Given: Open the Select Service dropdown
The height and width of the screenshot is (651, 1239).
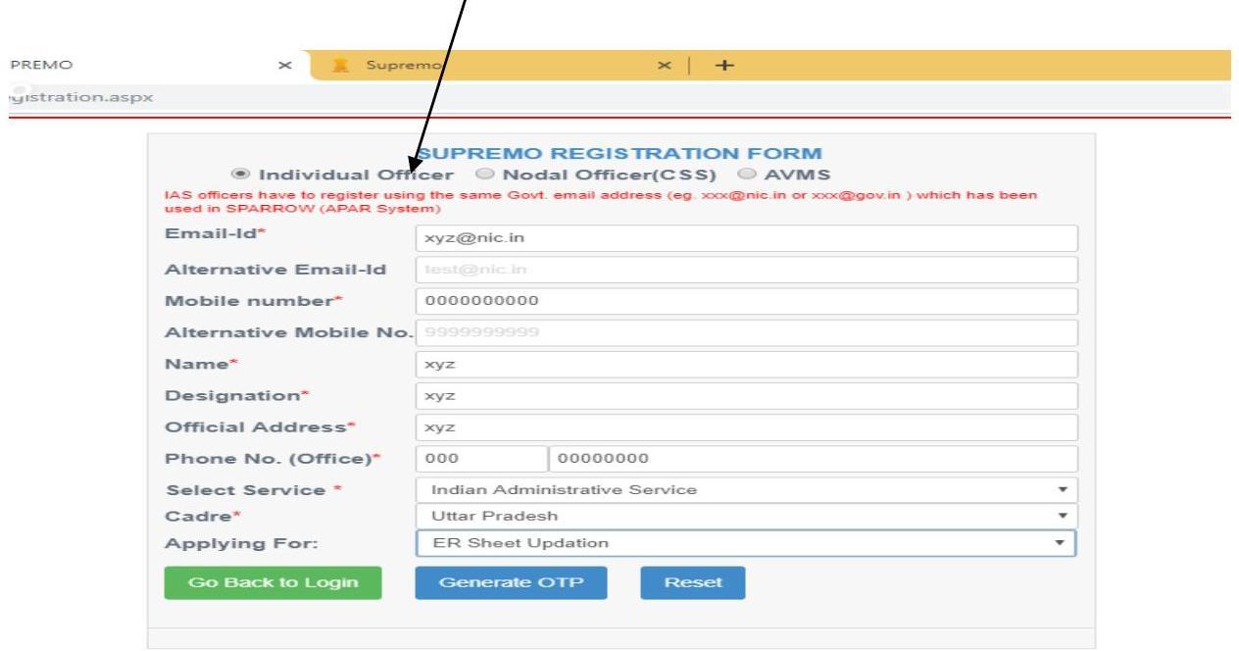Looking at the screenshot, I should (746, 490).
